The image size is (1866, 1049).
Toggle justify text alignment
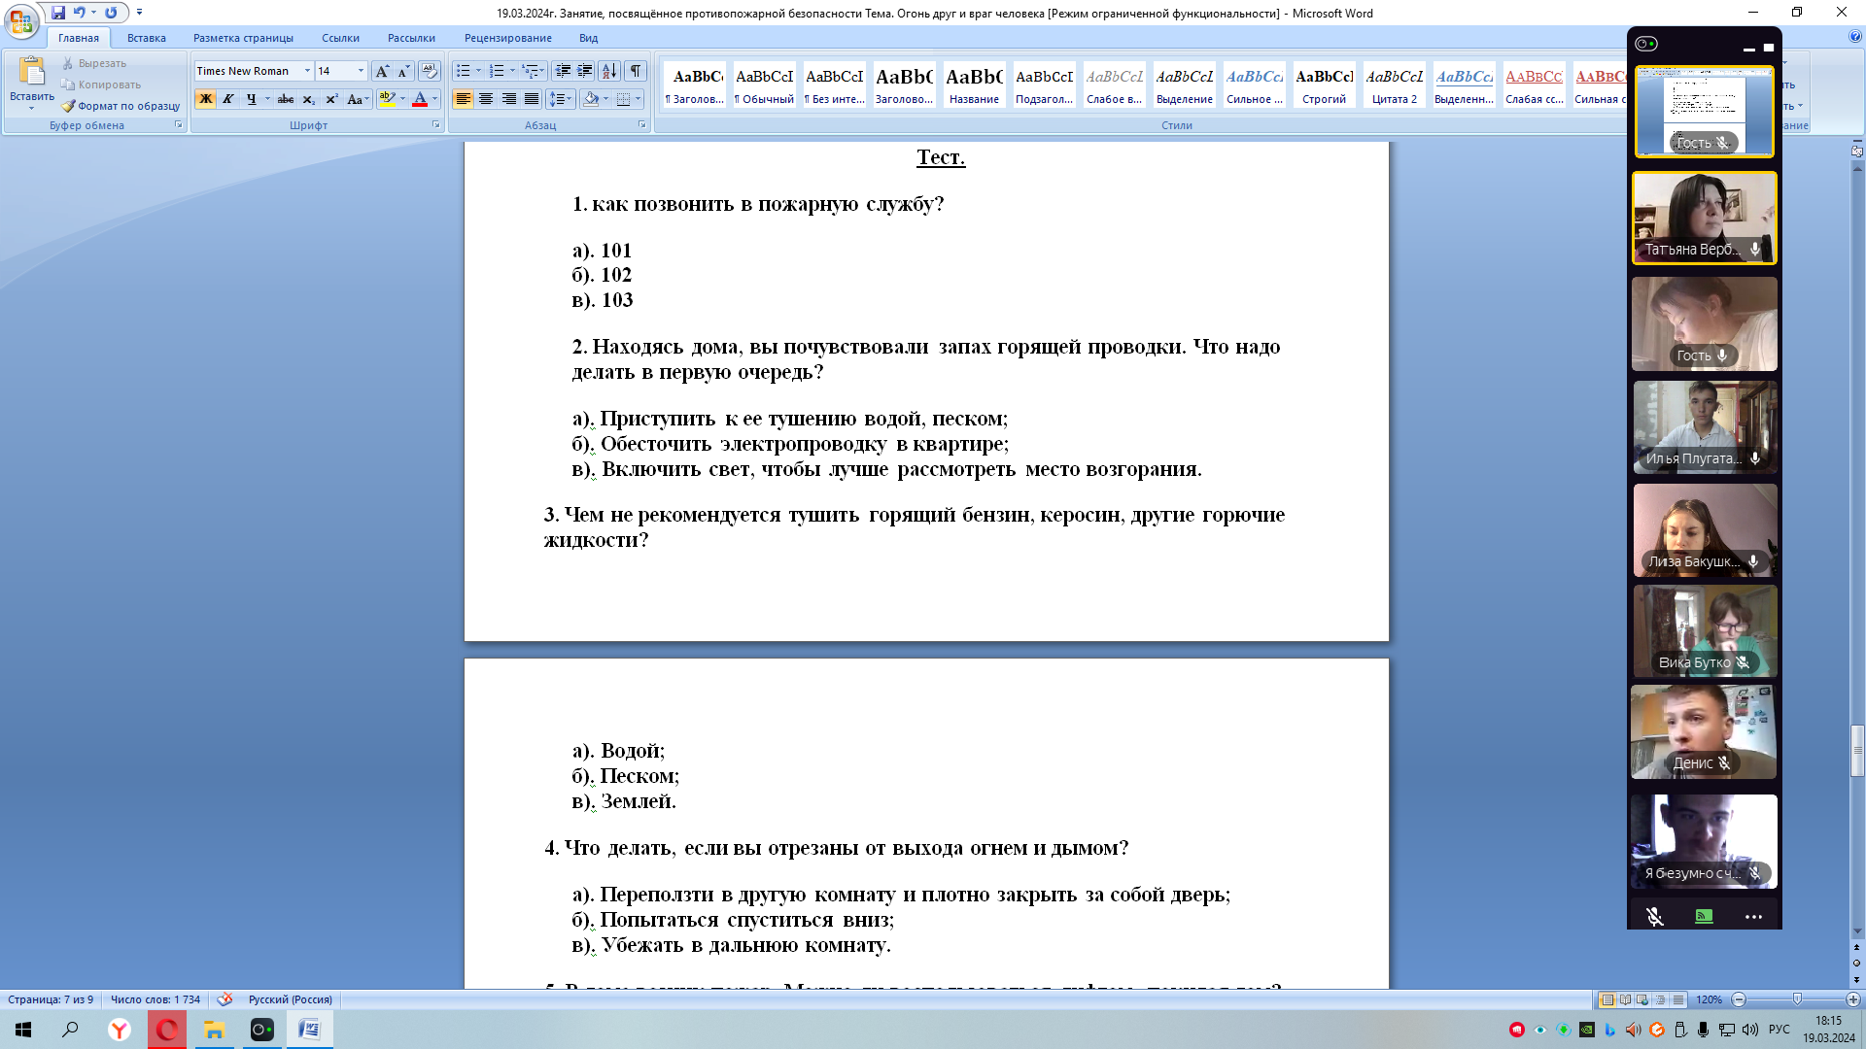click(x=532, y=99)
